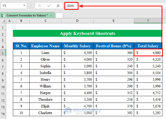The width and height of the screenshot is (166, 119).
Task: Click serial number 1 cell
Action: (x=21, y=53)
